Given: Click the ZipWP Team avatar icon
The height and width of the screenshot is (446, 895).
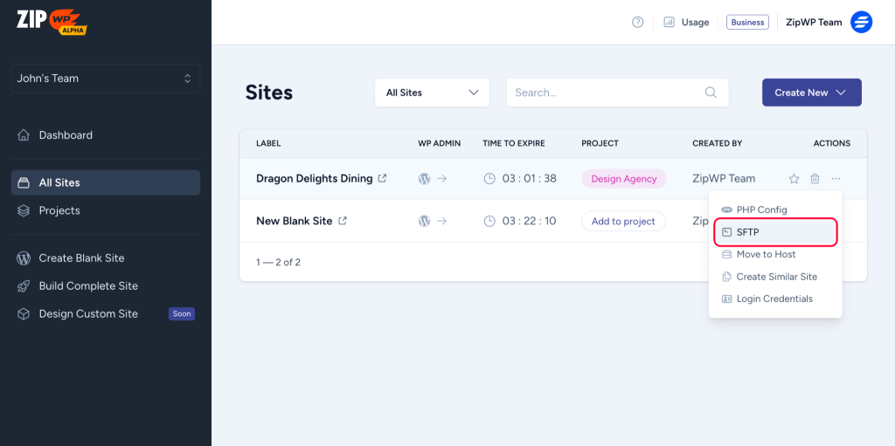Looking at the screenshot, I should pos(861,23).
